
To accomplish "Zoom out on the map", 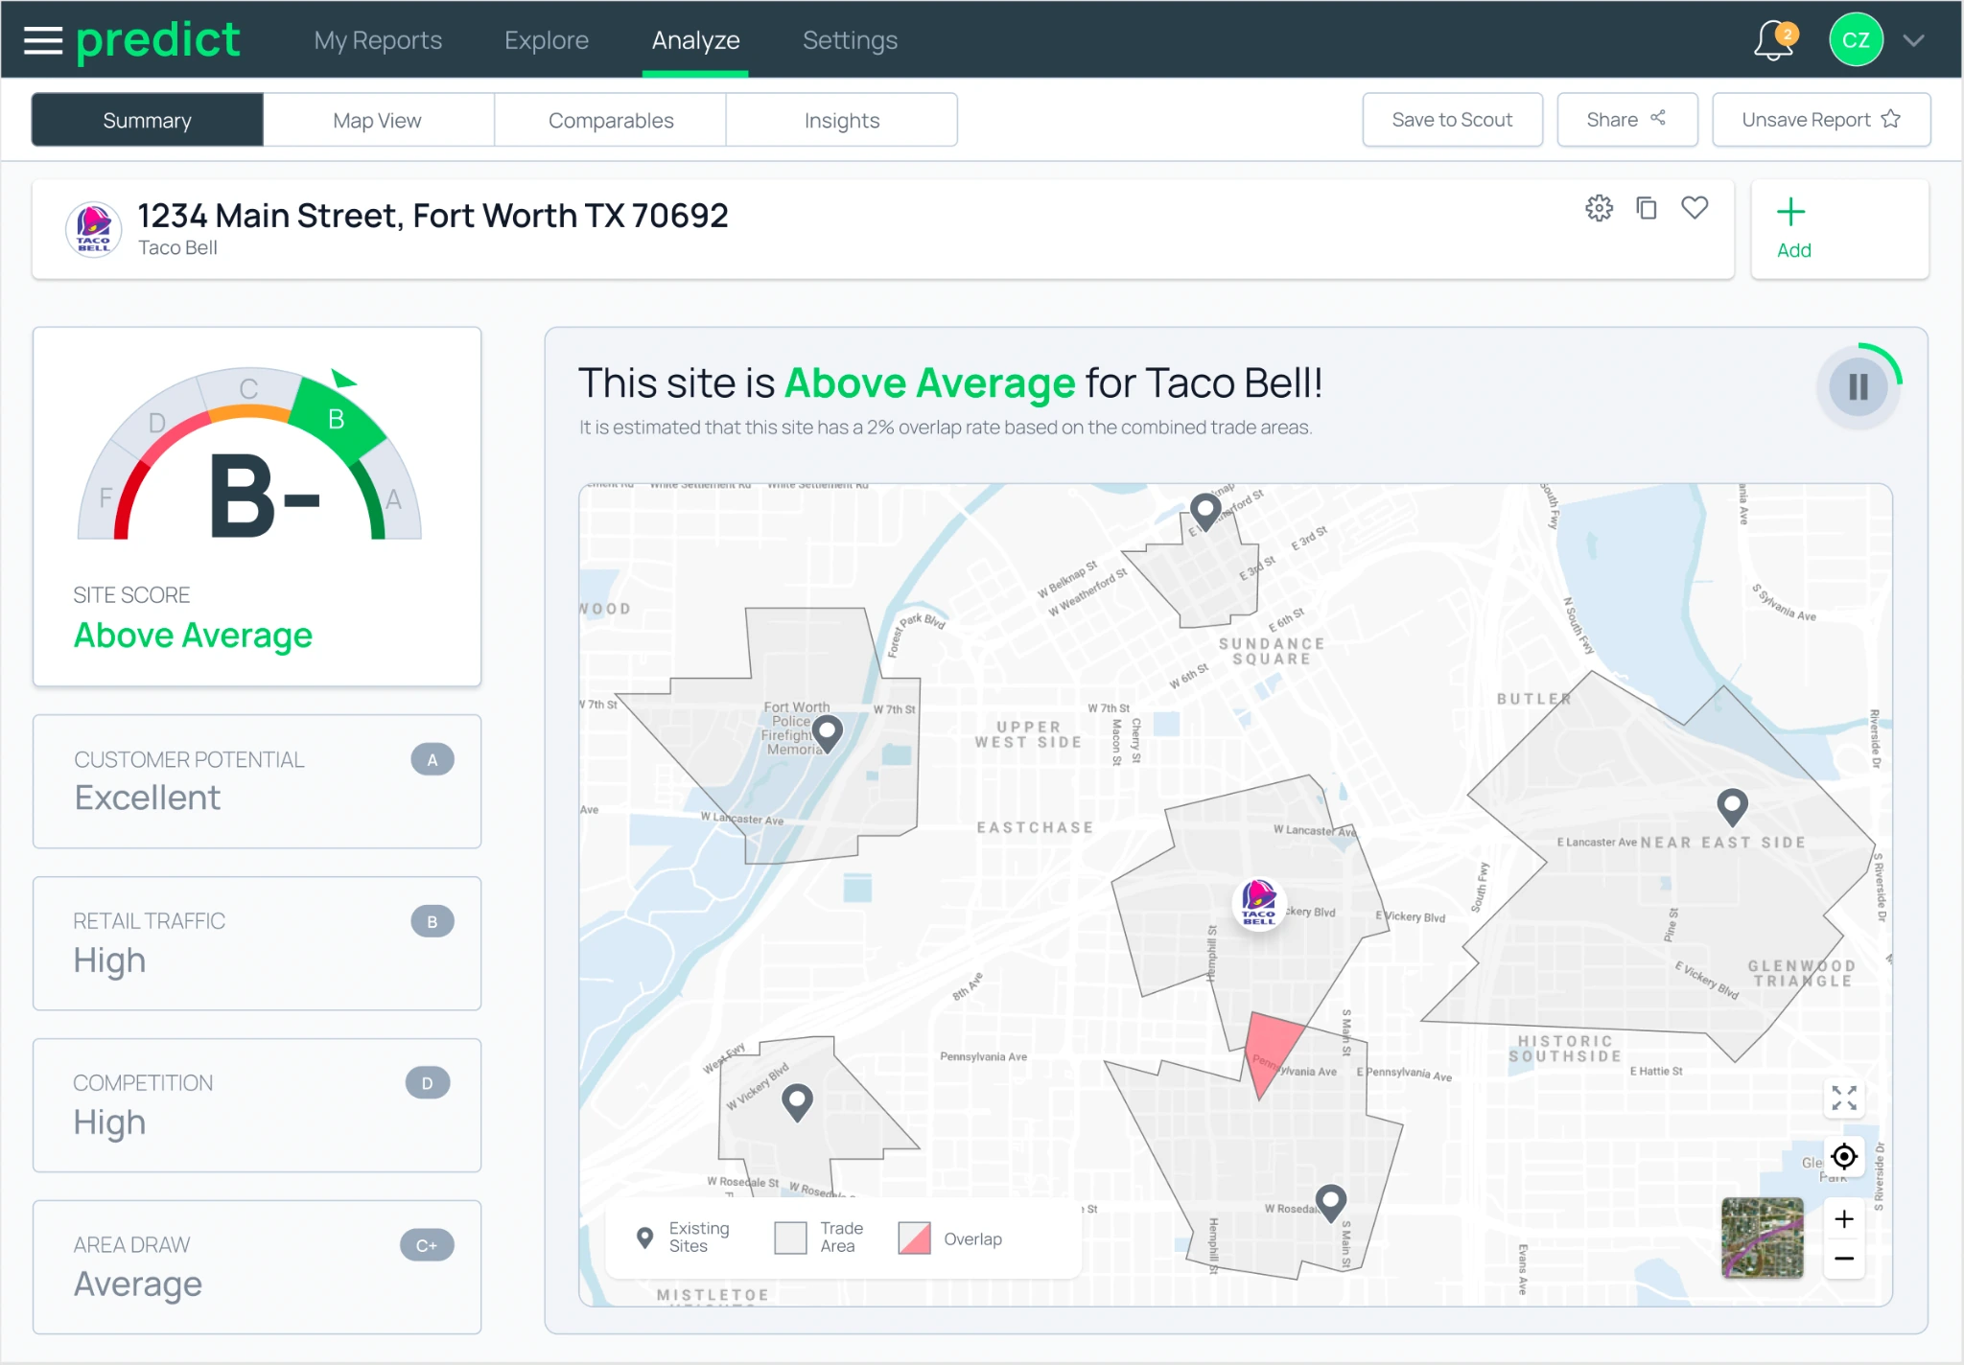I will (x=1843, y=1259).
